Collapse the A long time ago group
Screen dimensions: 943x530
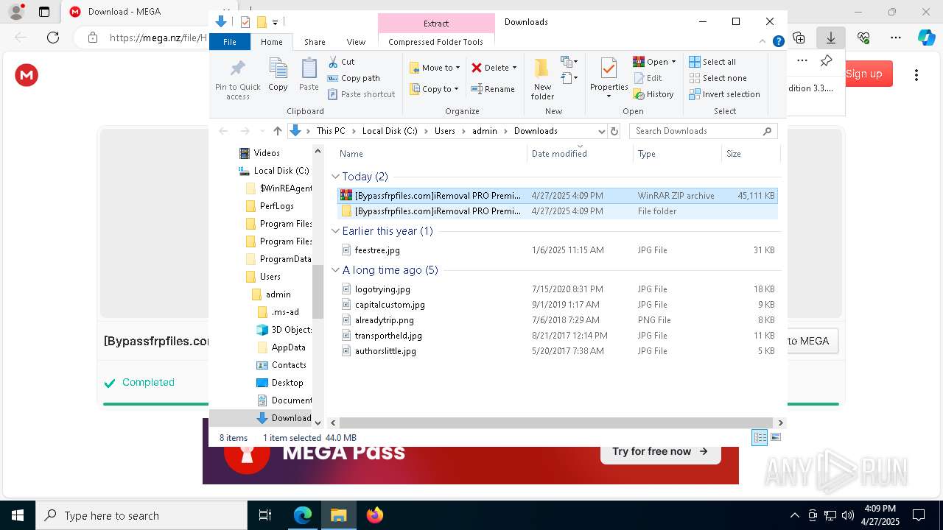pyautogui.click(x=336, y=270)
